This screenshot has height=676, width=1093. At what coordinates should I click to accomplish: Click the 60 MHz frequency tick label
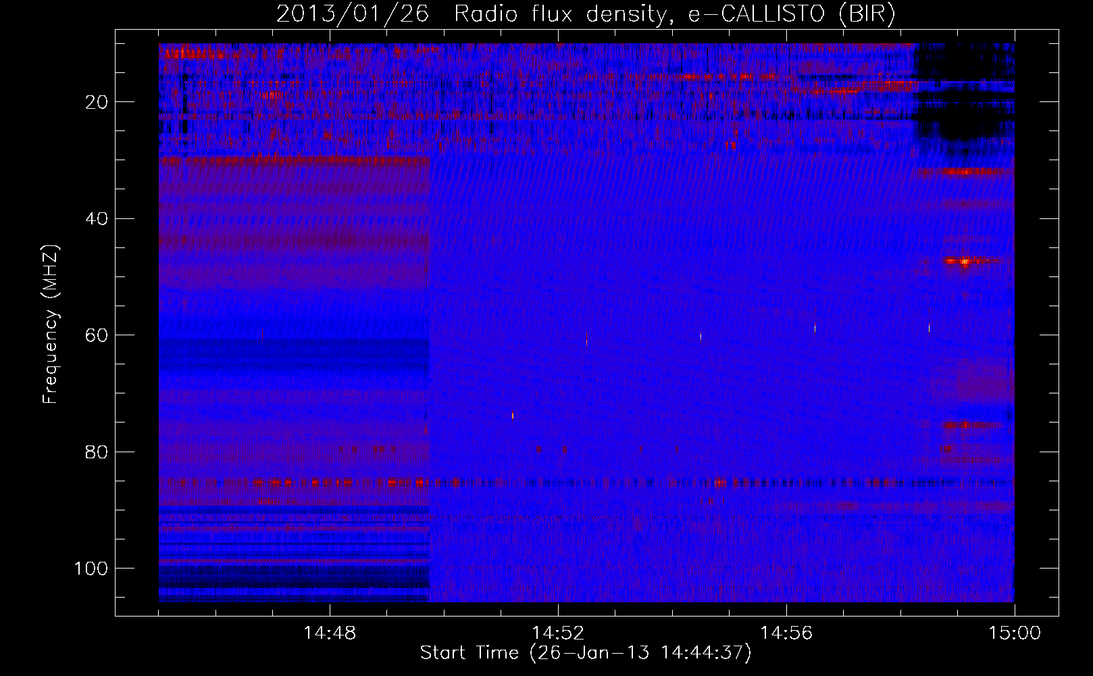(x=97, y=335)
